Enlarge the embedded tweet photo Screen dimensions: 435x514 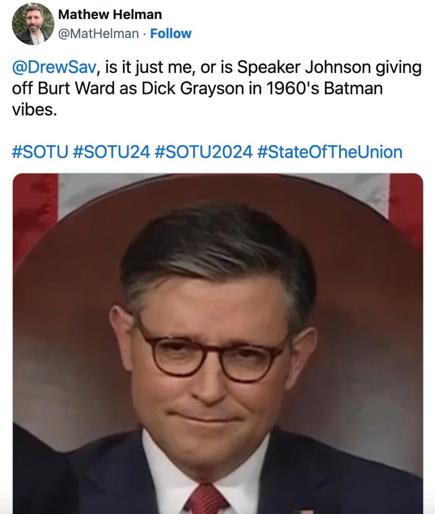[218, 344]
